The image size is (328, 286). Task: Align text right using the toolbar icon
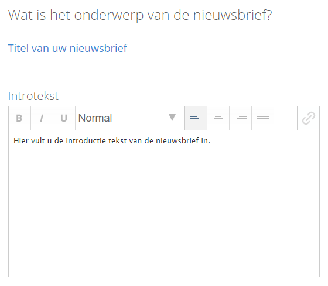(x=240, y=118)
